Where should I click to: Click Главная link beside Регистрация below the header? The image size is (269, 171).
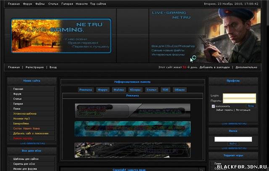(14, 67)
